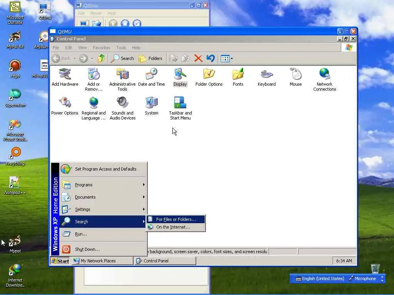This screenshot has height=295, width=394.
Task: Open Microsoft Visual Studio shortcut
Action: click(x=15, y=130)
